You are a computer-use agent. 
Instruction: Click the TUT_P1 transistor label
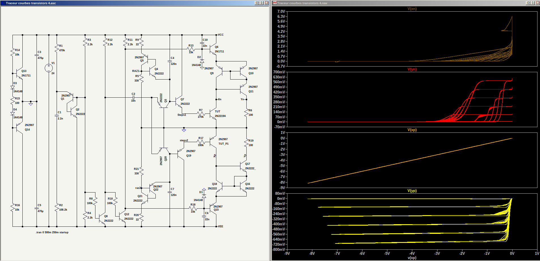pos(223,144)
